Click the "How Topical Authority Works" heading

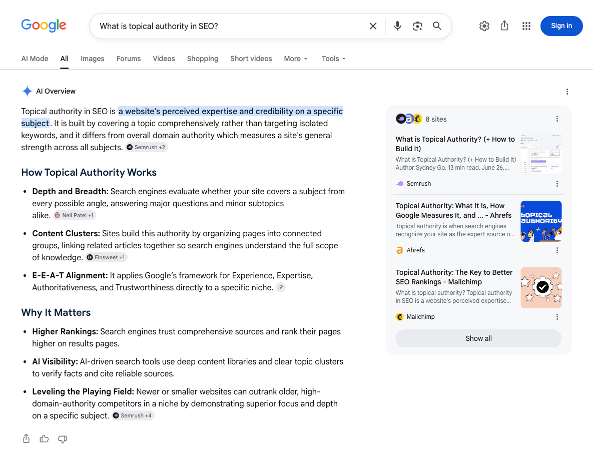coord(89,172)
